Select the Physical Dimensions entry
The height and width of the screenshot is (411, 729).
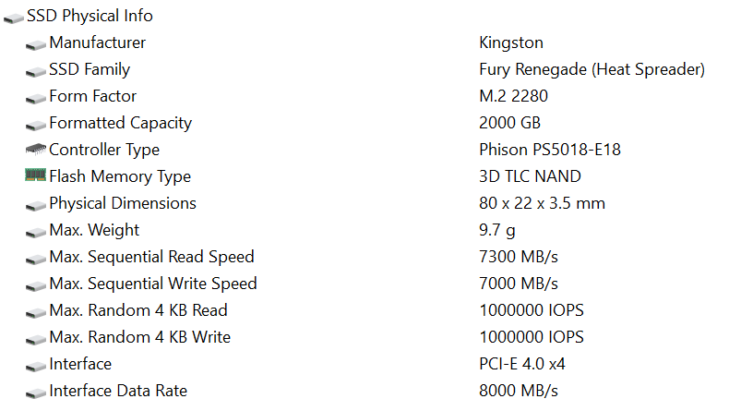point(122,203)
